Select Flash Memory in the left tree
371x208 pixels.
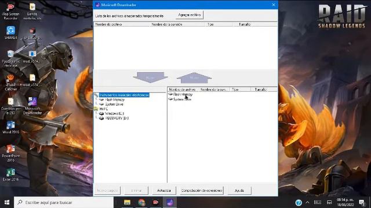click(115, 99)
